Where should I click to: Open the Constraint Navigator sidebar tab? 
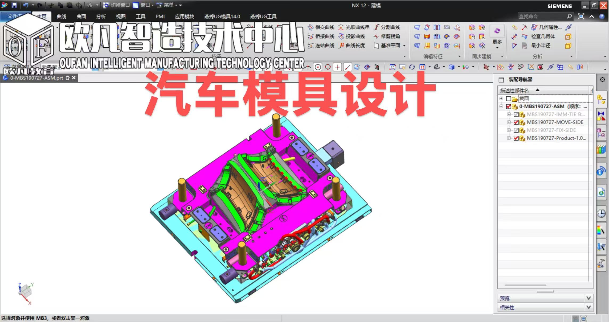(601, 116)
